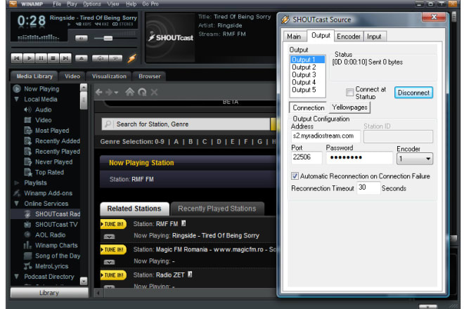Click browser stop X icon
The image size is (464, 309).
pyautogui.click(x=154, y=92)
